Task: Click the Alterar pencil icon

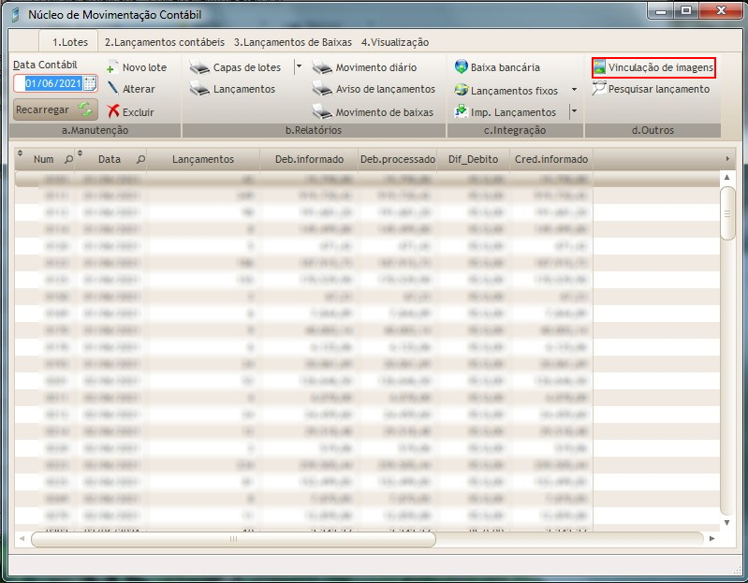Action: [111, 89]
